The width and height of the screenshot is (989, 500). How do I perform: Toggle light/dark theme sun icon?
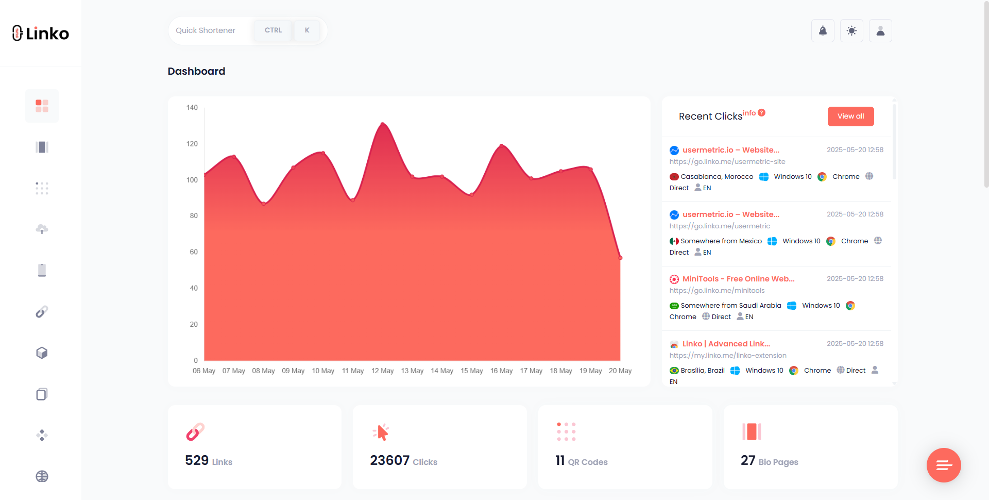click(x=851, y=31)
